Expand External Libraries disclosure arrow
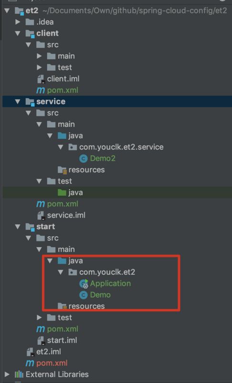The image size is (232, 383). point(7,374)
